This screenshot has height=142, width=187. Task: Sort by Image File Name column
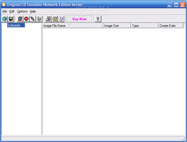click(73, 26)
